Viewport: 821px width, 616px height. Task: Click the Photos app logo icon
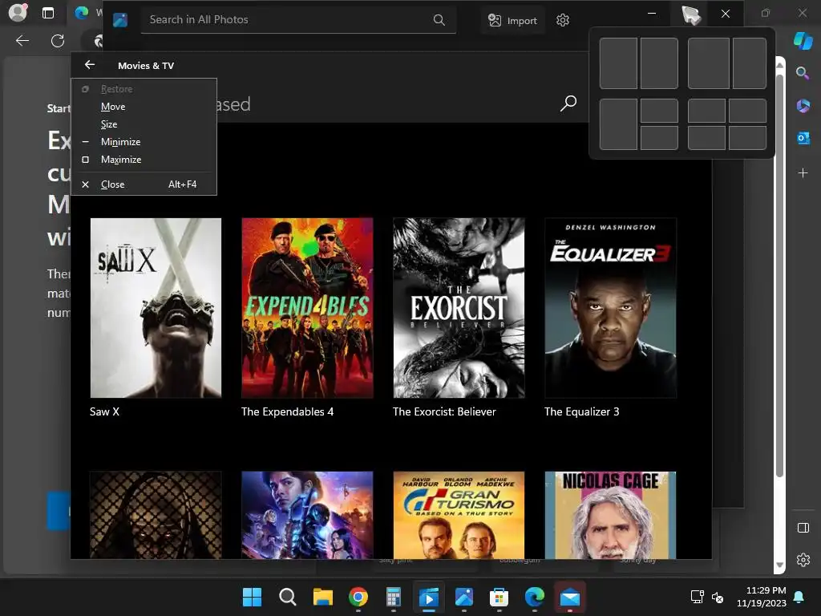pos(120,20)
